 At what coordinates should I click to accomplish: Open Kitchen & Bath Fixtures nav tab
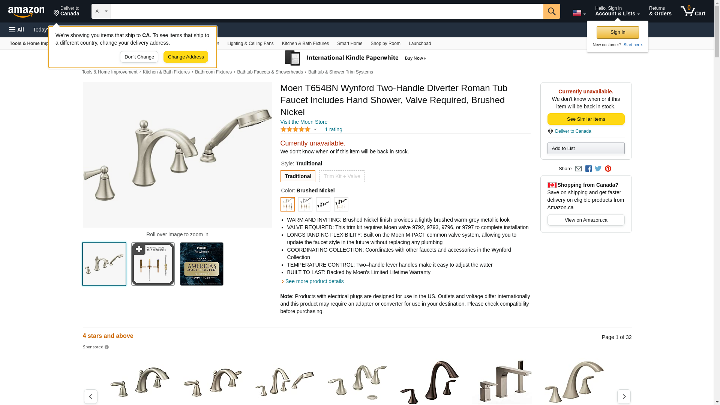point(305,43)
